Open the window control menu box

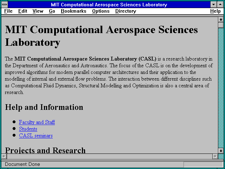[x=5, y=5]
